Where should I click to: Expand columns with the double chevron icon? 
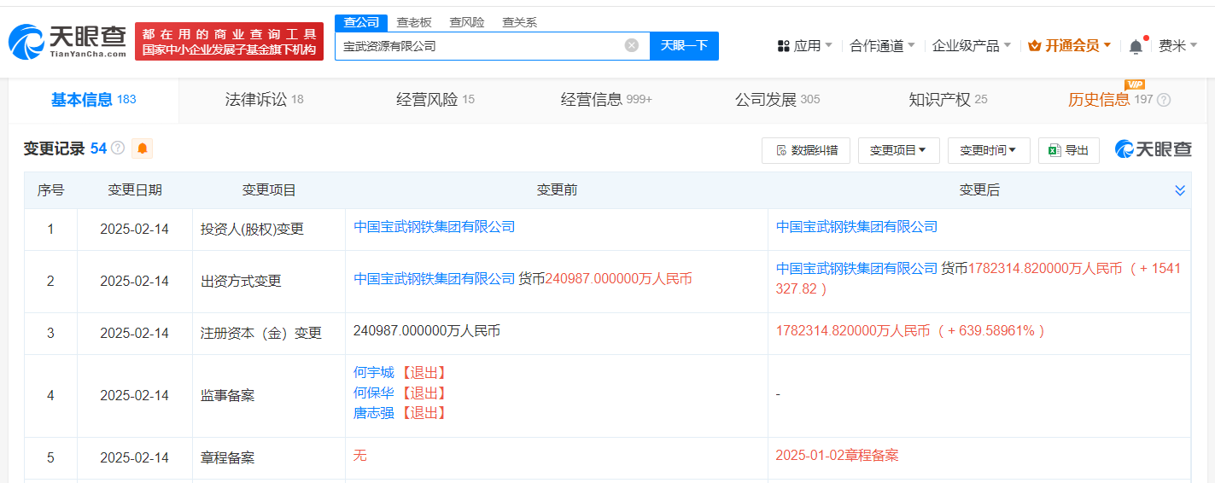pos(1179,190)
